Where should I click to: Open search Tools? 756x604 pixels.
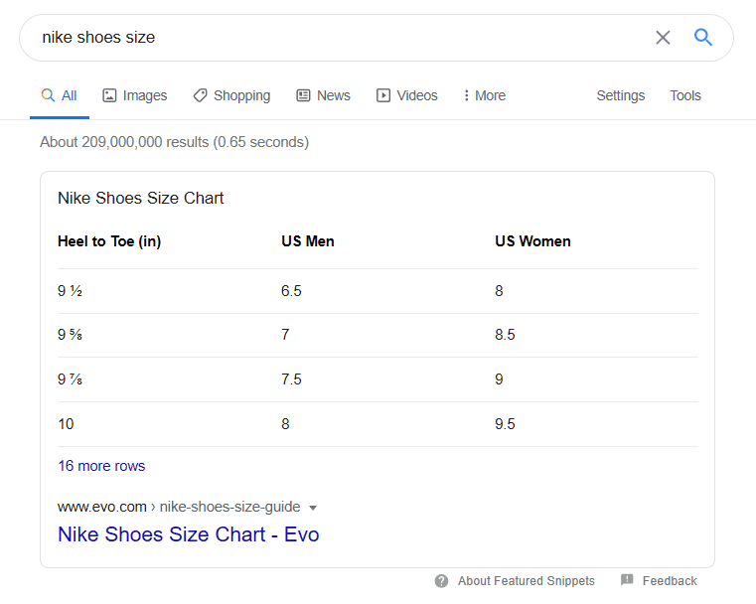tap(684, 95)
